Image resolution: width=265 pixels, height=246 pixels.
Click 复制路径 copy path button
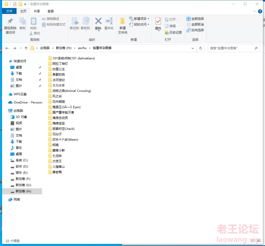point(51,19)
